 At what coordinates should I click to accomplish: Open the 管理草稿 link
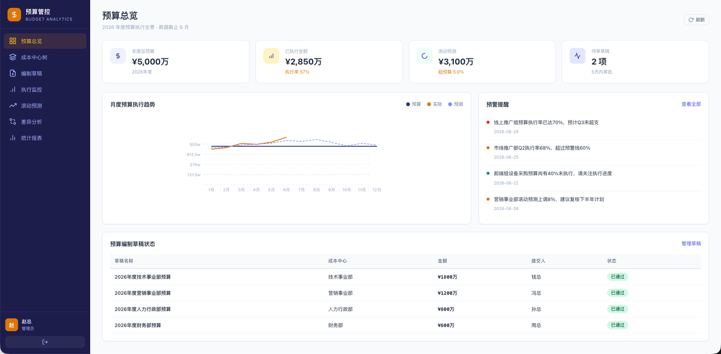click(691, 244)
